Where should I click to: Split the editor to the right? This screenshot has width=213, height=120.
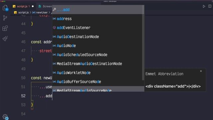[210, 6]
